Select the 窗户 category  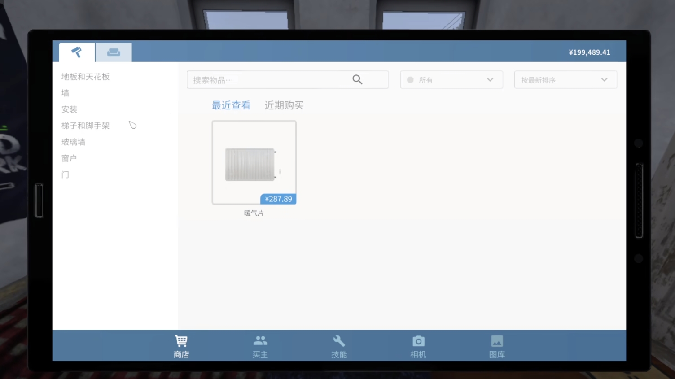tap(69, 158)
